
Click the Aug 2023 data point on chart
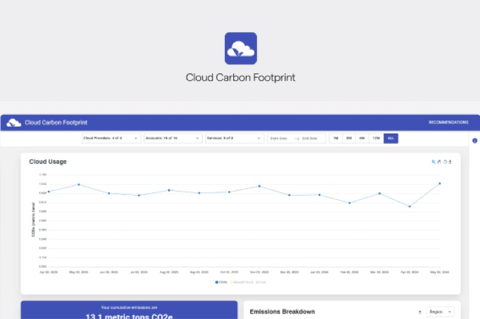click(169, 190)
